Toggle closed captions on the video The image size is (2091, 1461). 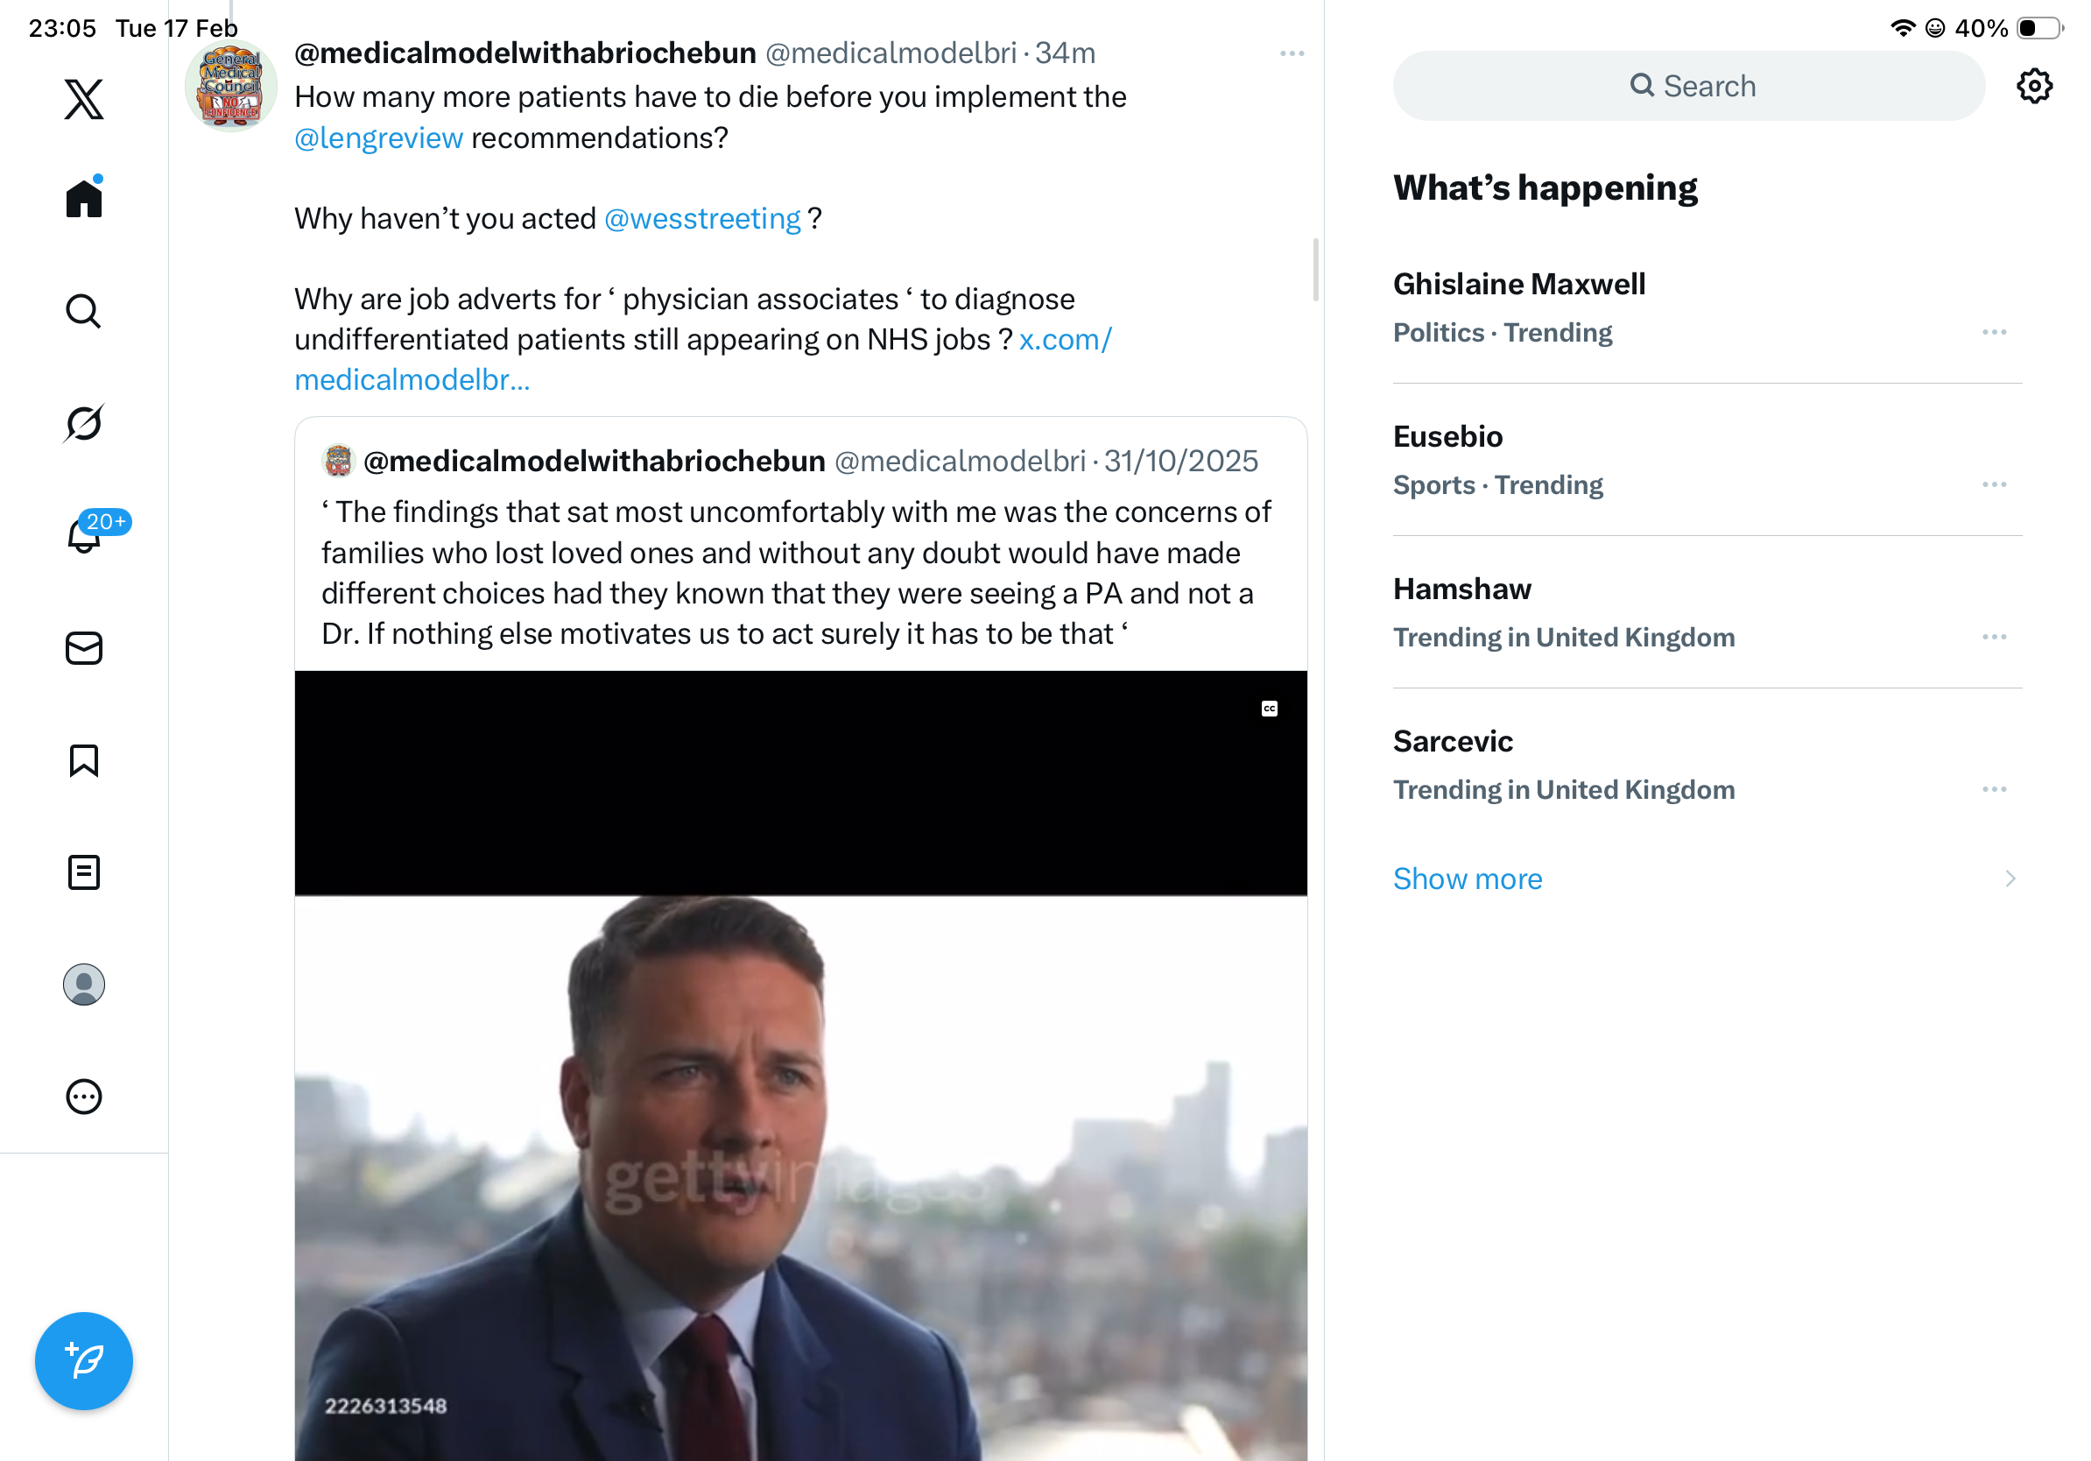click(x=1270, y=709)
